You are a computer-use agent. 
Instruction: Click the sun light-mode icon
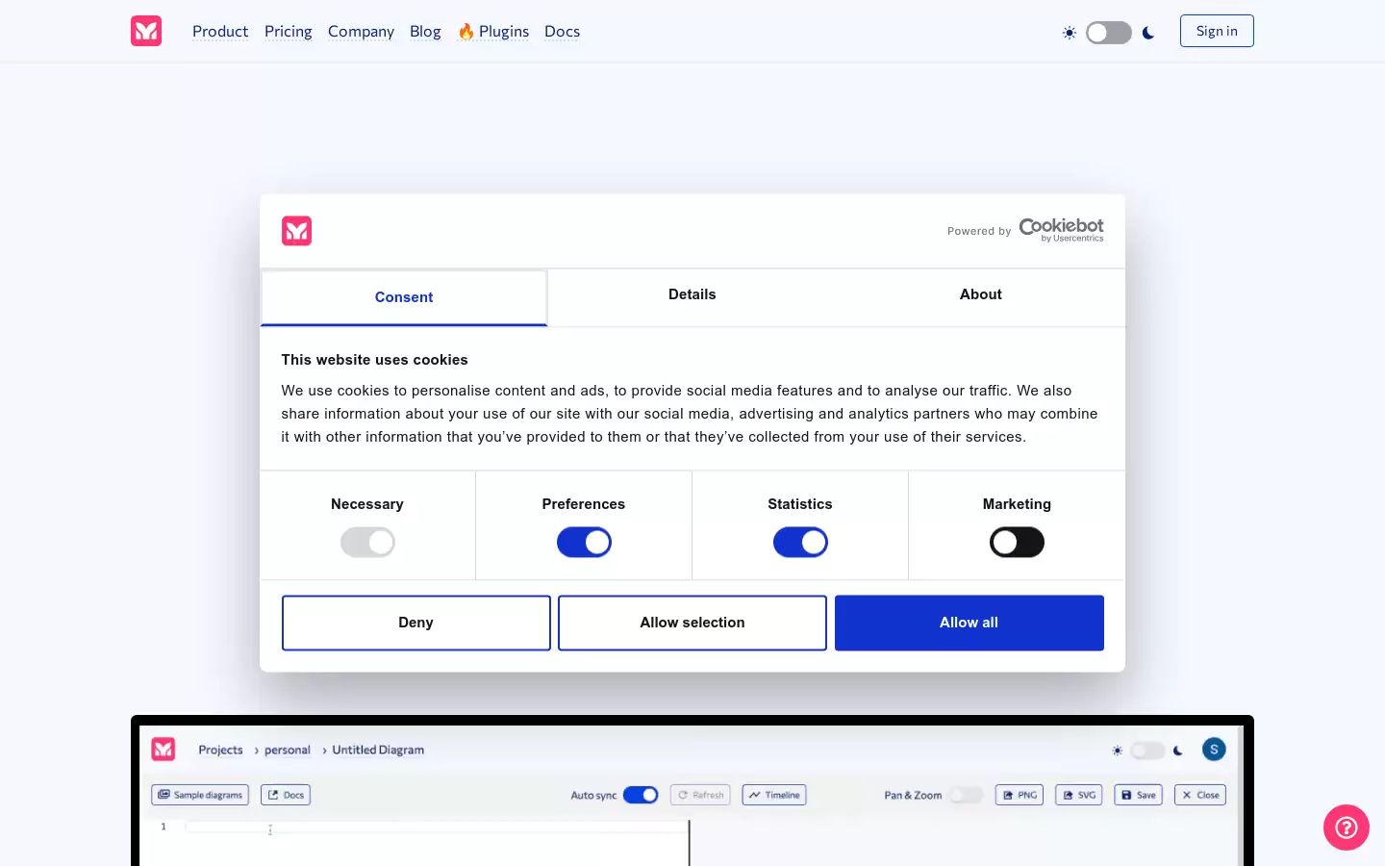pyautogui.click(x=1069, y=33)
